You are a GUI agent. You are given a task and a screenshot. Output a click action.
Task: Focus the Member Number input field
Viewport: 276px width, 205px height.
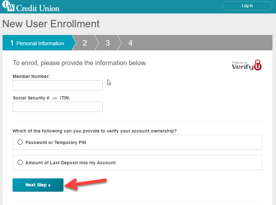[x=58, y=85]
